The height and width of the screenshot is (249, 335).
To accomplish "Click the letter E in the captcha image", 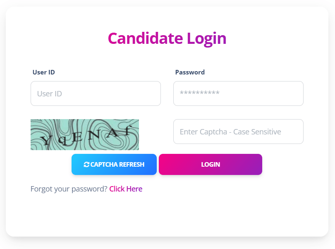I will pos(77,138).
